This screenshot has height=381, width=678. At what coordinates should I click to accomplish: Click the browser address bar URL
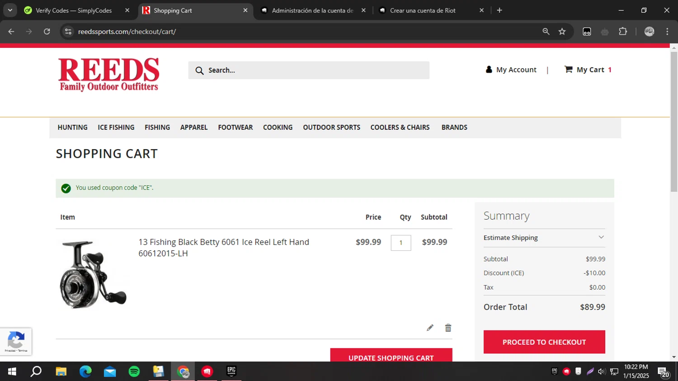[x=127, y=32]
